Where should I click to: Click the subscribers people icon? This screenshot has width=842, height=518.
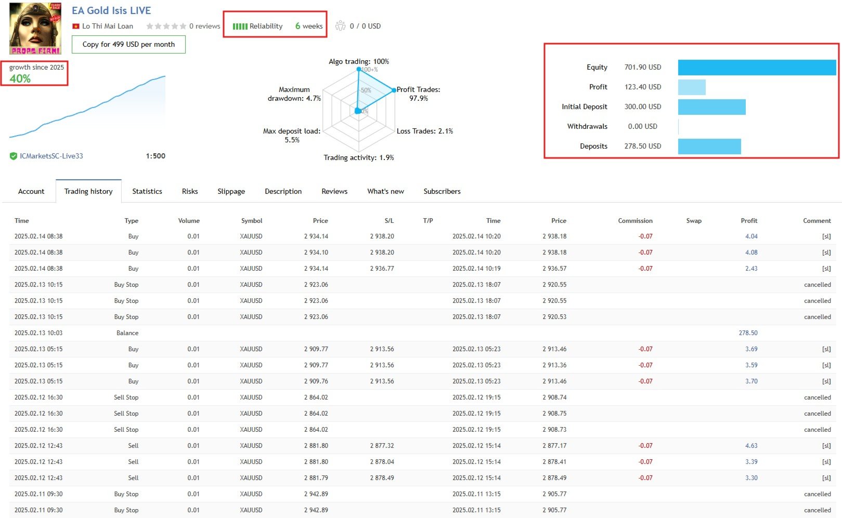pos(341,25)
